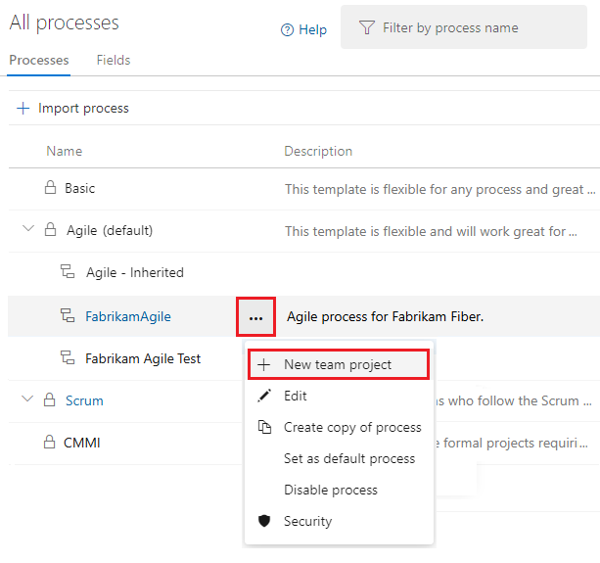This screenshot has width=600, height=563.
Task: Click the inherited process icon beside FabrikamAgile
Action: pos(68,316)
